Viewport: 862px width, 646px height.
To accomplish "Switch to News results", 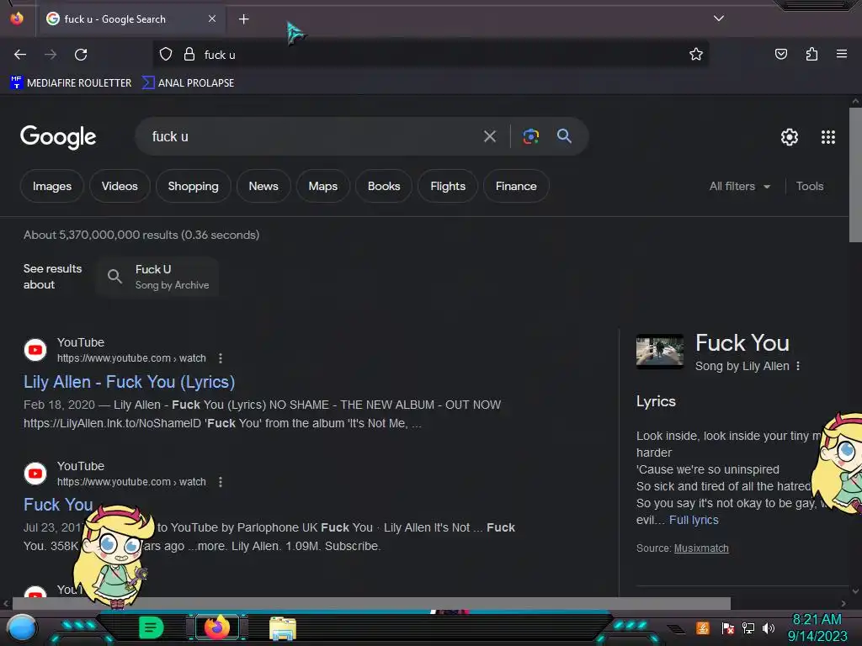I will click(263, 186).
